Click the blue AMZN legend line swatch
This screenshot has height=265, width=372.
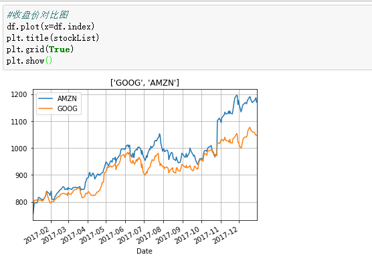coord(45,98)
